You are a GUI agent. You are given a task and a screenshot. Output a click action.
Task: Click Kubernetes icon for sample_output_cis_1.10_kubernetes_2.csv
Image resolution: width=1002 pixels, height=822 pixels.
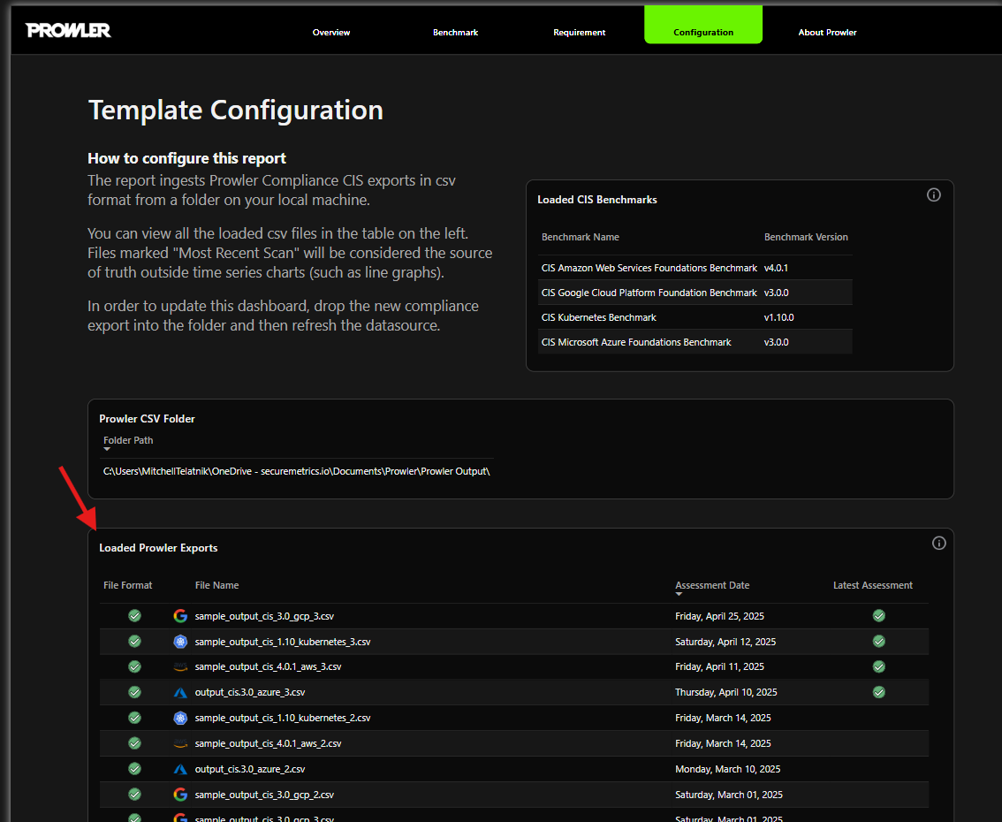pyautogui.click(x=180, y=718)
